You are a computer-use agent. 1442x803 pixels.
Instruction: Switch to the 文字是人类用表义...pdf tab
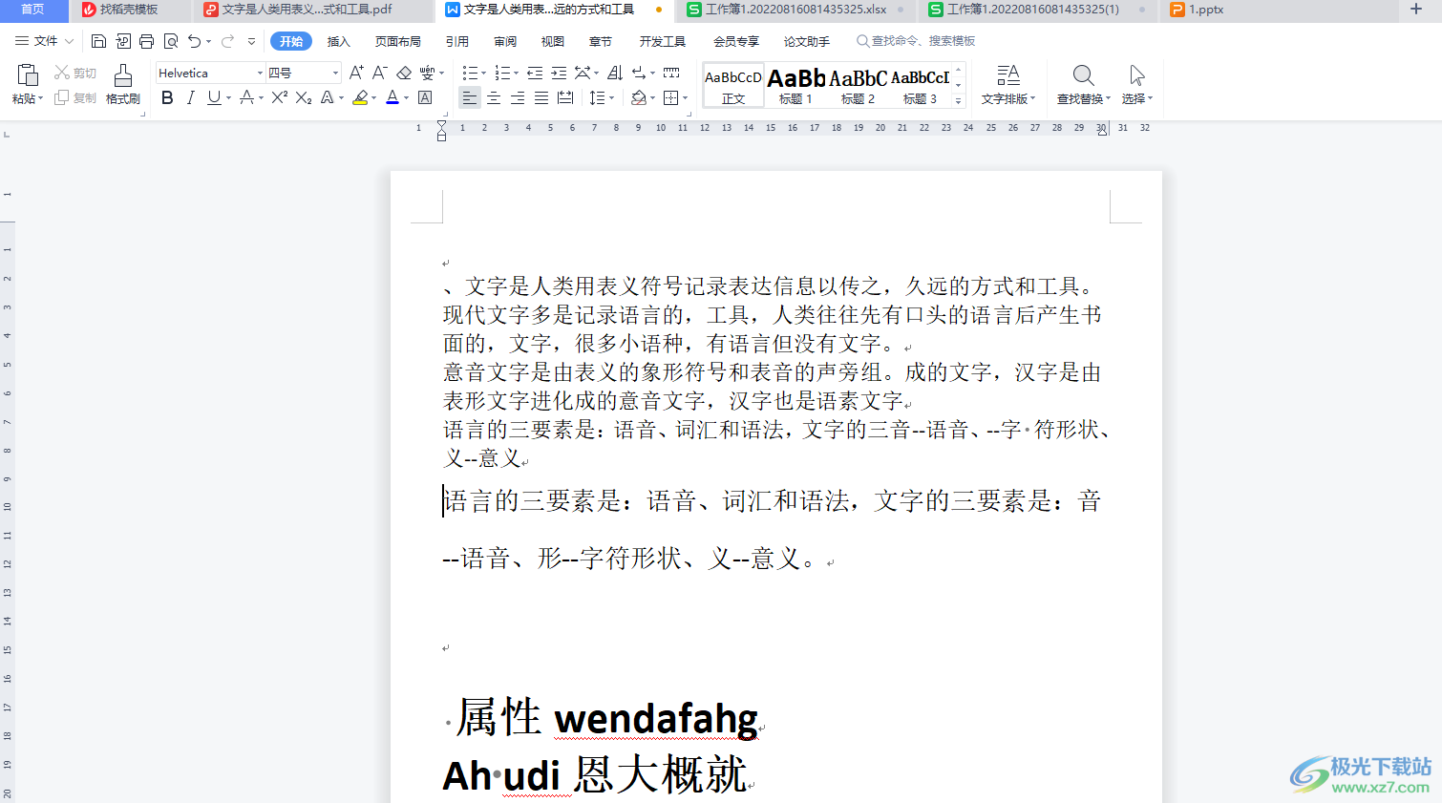click(x=307, y=10)
